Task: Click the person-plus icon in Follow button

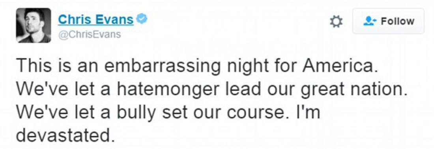Action: 369,21
